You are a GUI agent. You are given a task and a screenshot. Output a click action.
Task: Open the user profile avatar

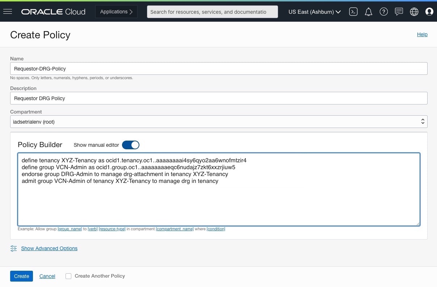tap(429, 12)
